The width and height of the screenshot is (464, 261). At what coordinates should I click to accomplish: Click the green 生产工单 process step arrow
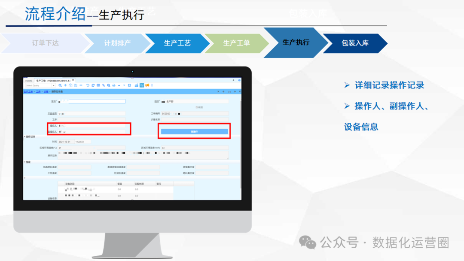click(236, 43)
